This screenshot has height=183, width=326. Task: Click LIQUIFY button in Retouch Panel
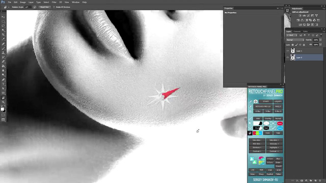tap(278, 101)
